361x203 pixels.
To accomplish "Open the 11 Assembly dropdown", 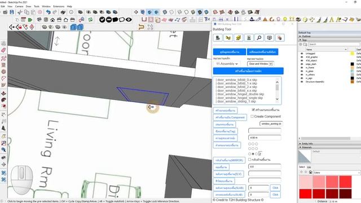I will 227,64.
